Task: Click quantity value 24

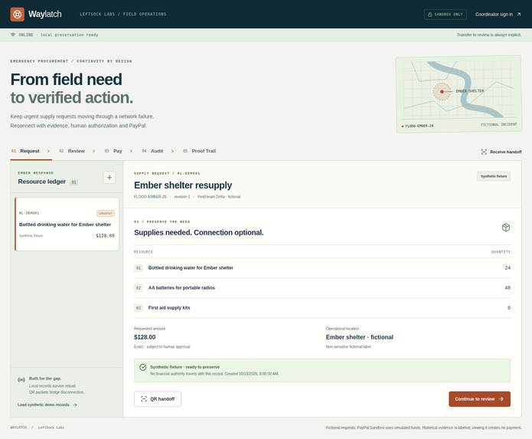Action: pyautogui.click(x=508, y=268)
